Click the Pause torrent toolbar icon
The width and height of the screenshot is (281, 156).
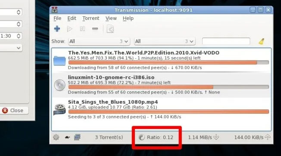coord(82,28)
